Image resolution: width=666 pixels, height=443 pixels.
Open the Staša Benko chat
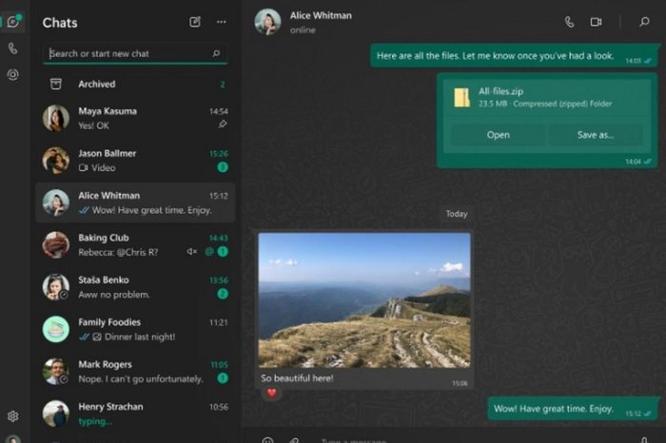135,287
